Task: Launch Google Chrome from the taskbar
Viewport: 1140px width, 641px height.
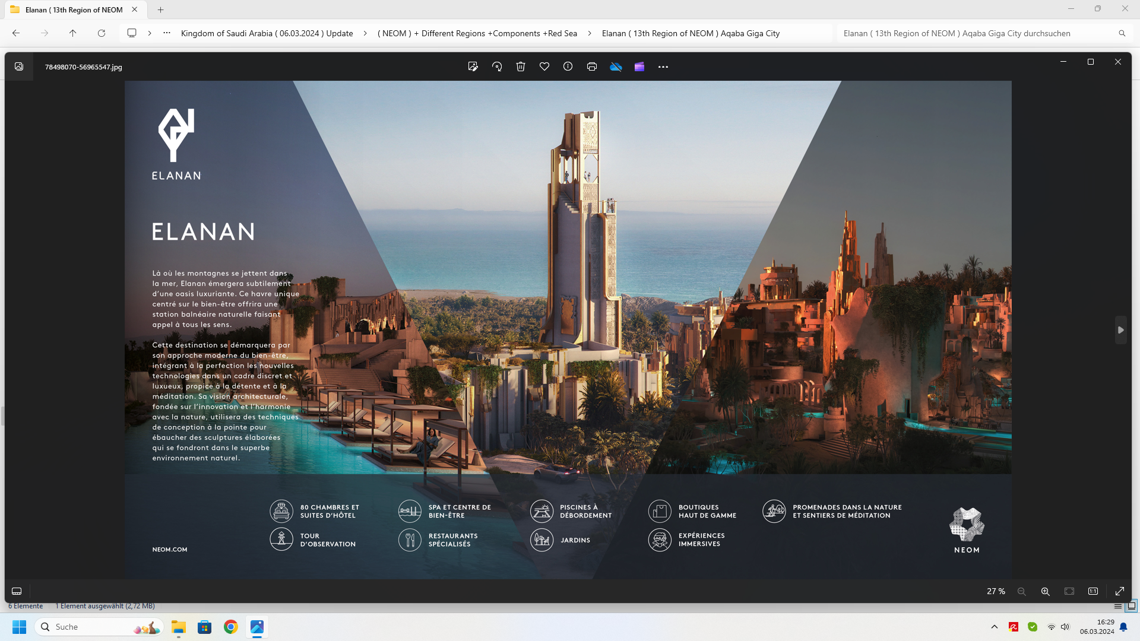Action: pyautogui.click(x=231, y=627)
